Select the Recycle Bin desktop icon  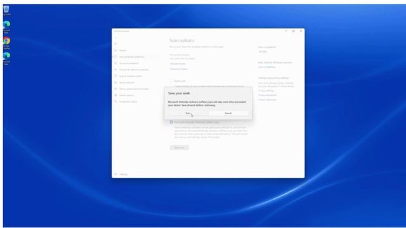pyautogui.click(x=6, y=11)
